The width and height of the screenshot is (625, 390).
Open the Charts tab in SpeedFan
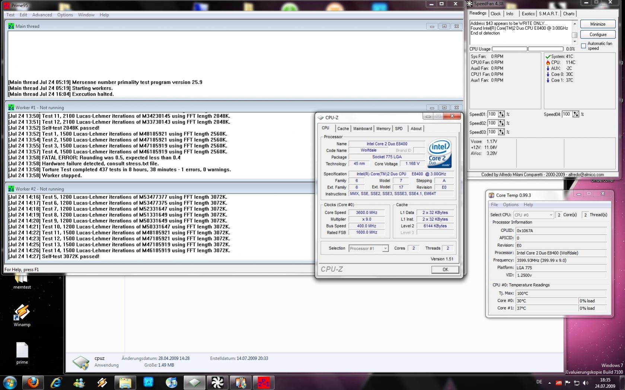click(569, 14)
